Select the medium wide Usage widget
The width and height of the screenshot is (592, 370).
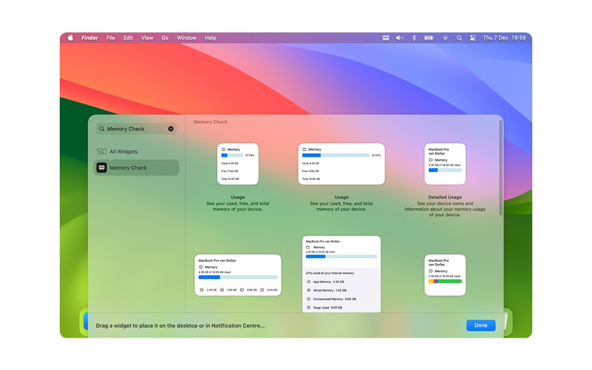[341, 164]
